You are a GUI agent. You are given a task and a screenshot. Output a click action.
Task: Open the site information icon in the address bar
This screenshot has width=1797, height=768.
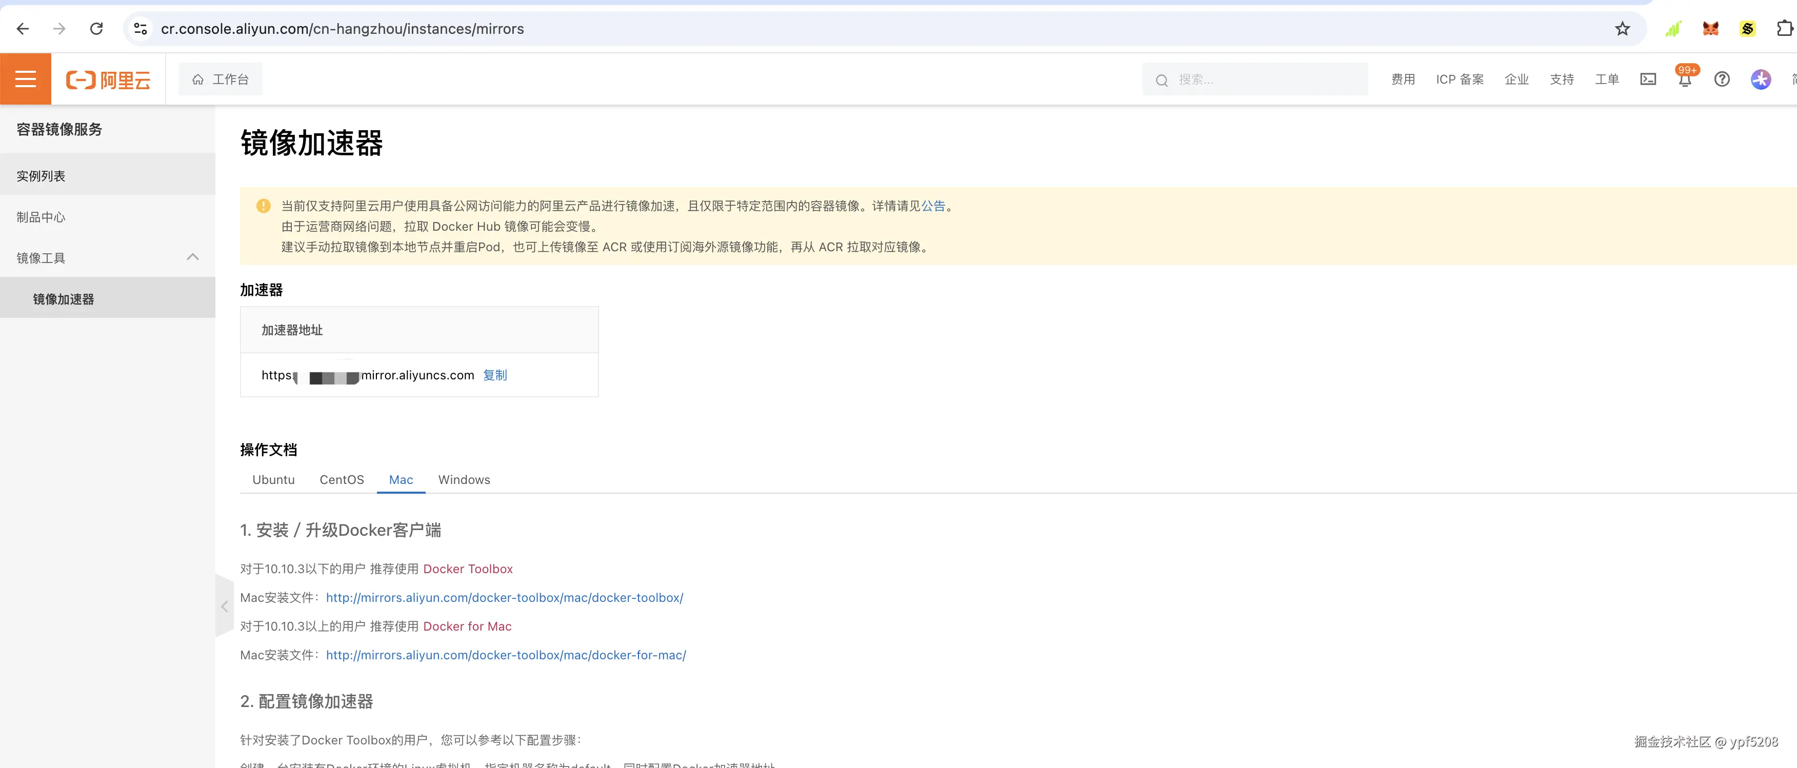[140, 29]
